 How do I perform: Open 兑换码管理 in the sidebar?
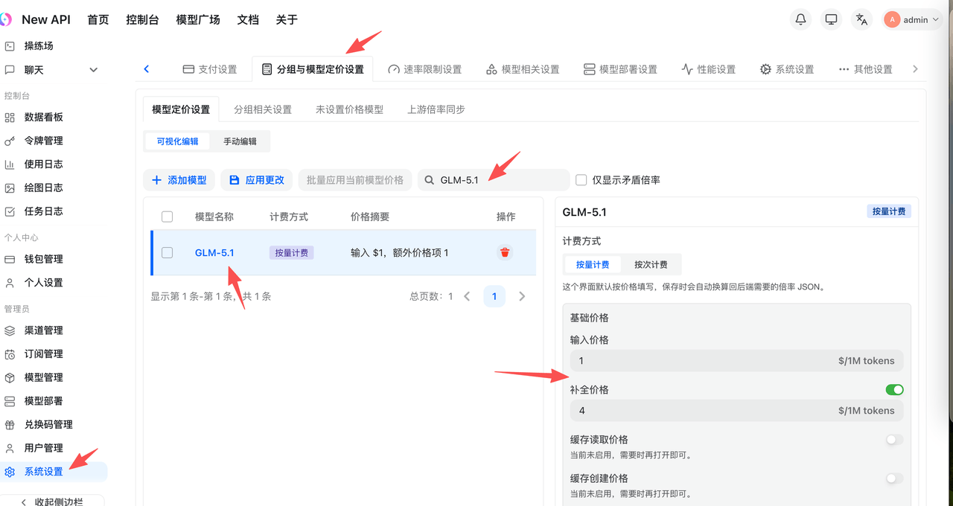[x=48, y=424]
